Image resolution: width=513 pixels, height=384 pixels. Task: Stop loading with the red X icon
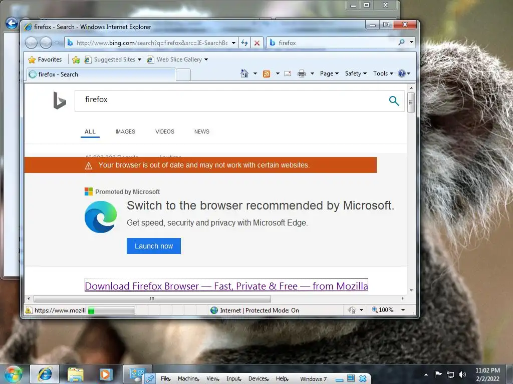coord(257,43)
